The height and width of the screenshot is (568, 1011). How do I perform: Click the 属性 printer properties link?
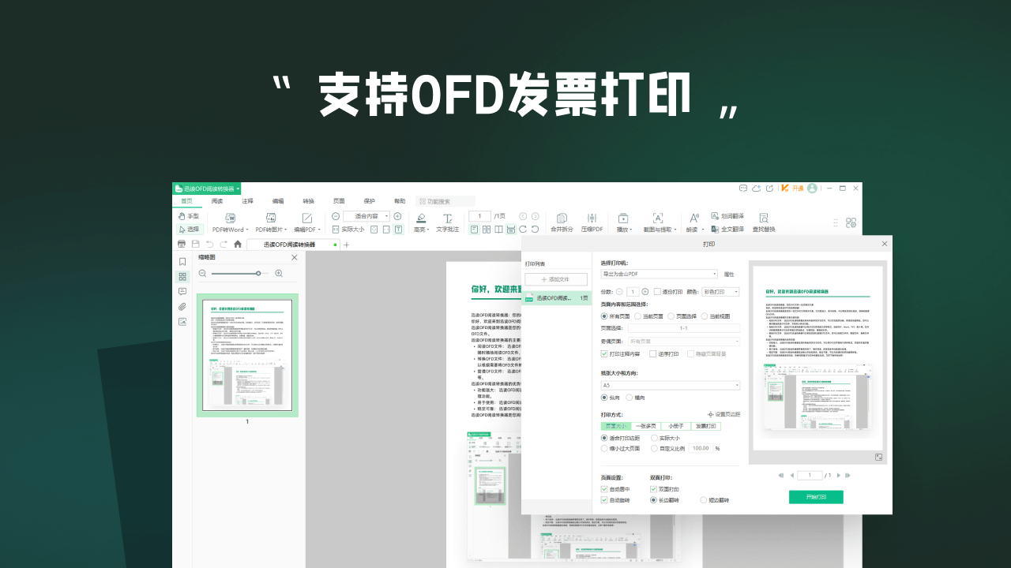[x=729, y=274]
